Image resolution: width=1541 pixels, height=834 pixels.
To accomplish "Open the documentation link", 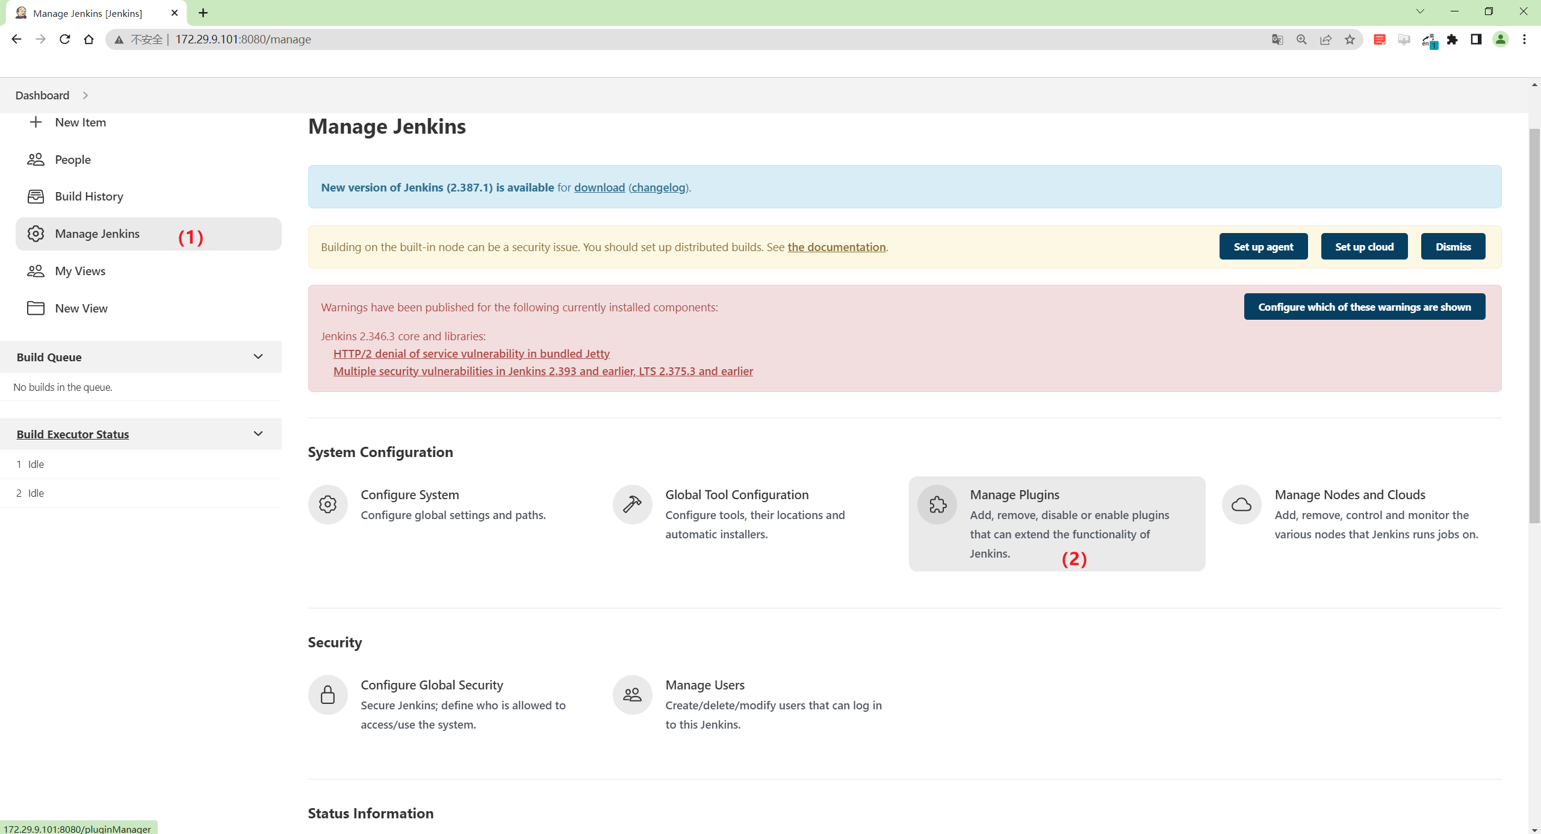I will (x=837, y=247).
